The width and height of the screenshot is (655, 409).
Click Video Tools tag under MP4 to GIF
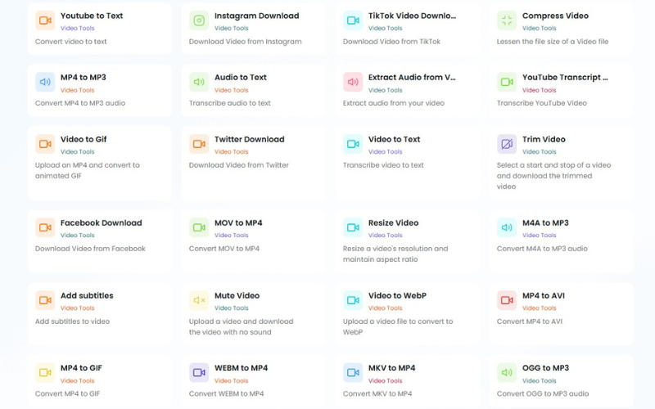[x=77, y=380]
